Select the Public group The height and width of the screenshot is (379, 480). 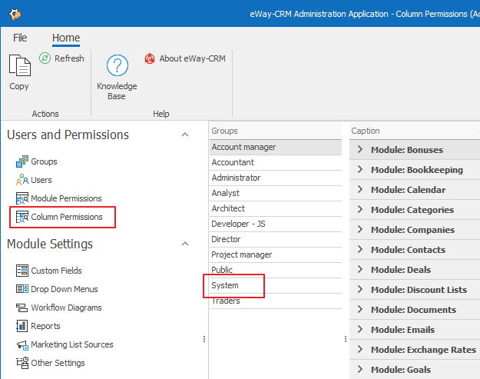[x=276, y=271]
